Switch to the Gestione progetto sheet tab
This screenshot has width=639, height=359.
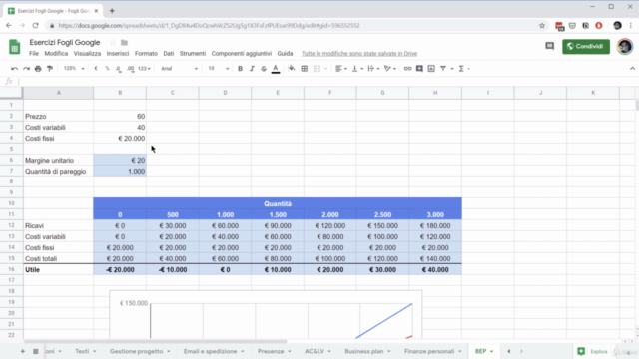tap(136, 351)
